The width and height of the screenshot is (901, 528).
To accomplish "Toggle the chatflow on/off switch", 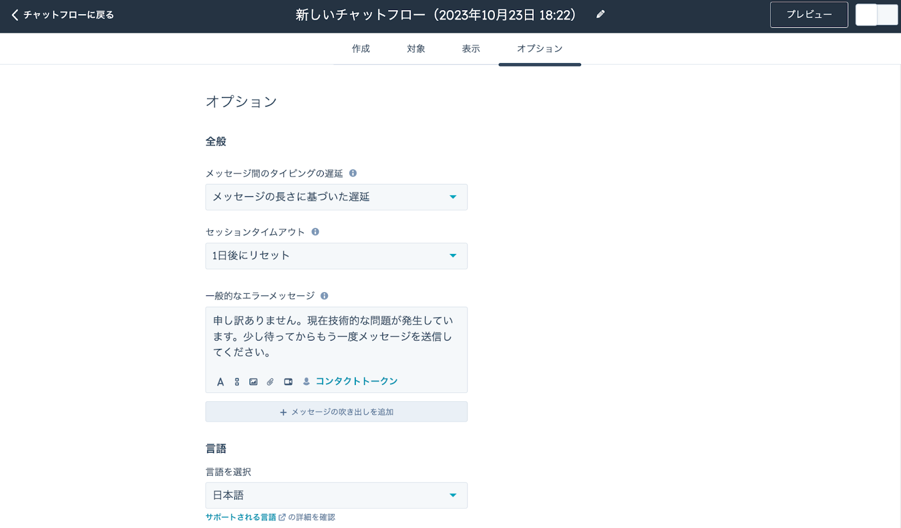I will coord(877,15).
